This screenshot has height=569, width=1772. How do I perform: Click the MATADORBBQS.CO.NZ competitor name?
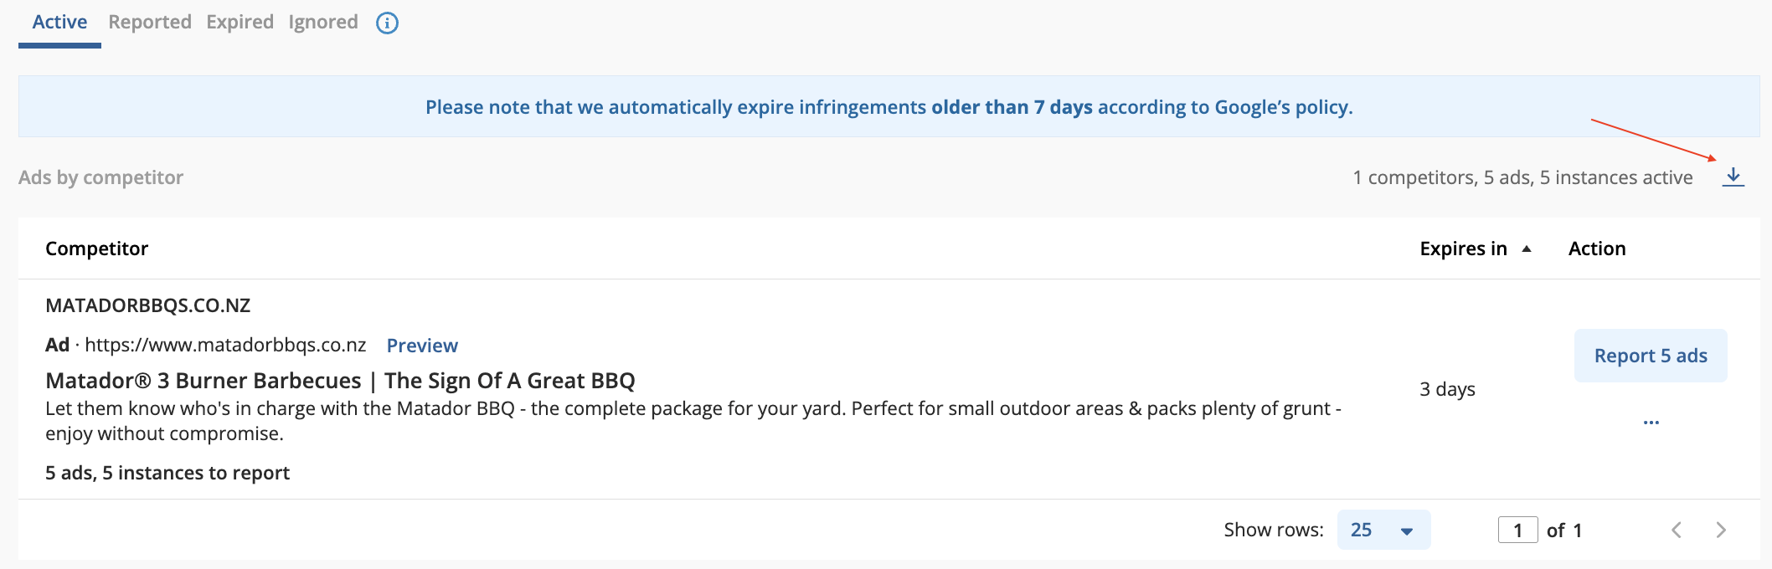click(x=148, y=305)
